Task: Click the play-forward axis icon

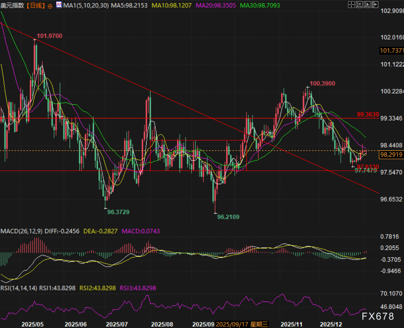Action: [367, 5]
